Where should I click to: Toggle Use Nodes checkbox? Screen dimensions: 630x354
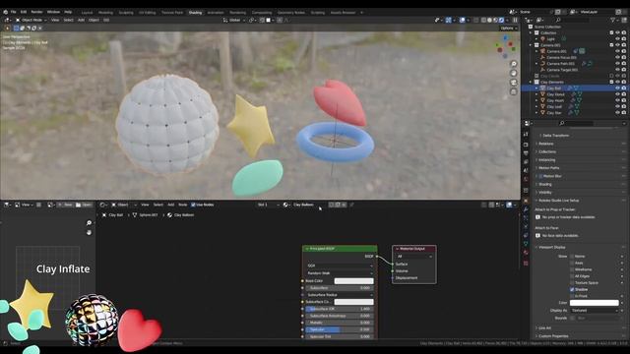193,205
